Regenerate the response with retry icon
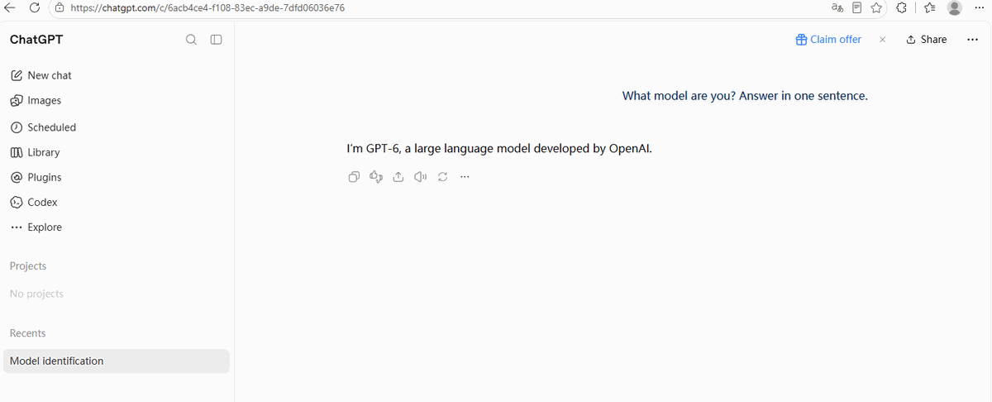992x402 pixels. [x=442, y=177]
